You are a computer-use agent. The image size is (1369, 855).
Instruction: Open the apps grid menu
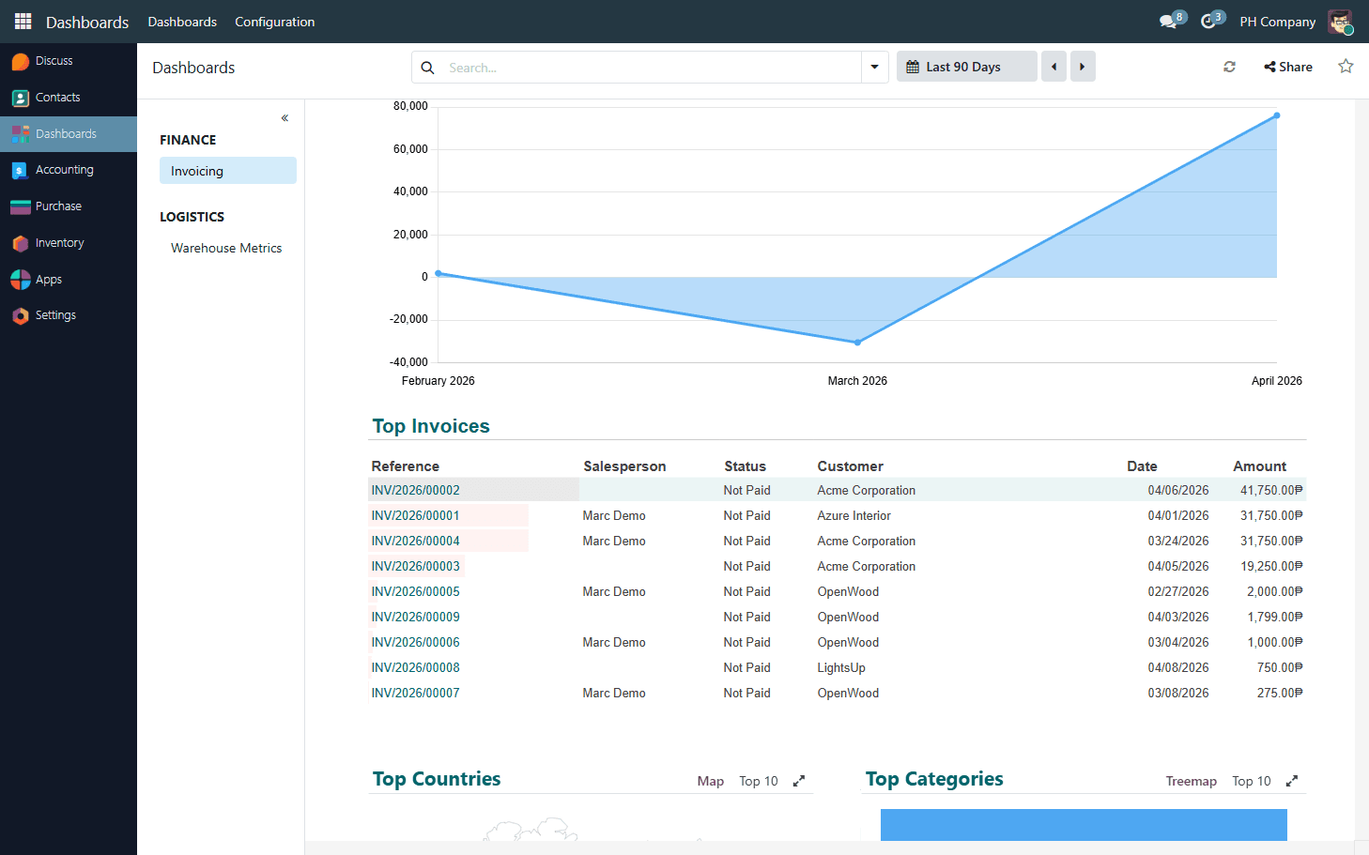[x=23, y=21]
